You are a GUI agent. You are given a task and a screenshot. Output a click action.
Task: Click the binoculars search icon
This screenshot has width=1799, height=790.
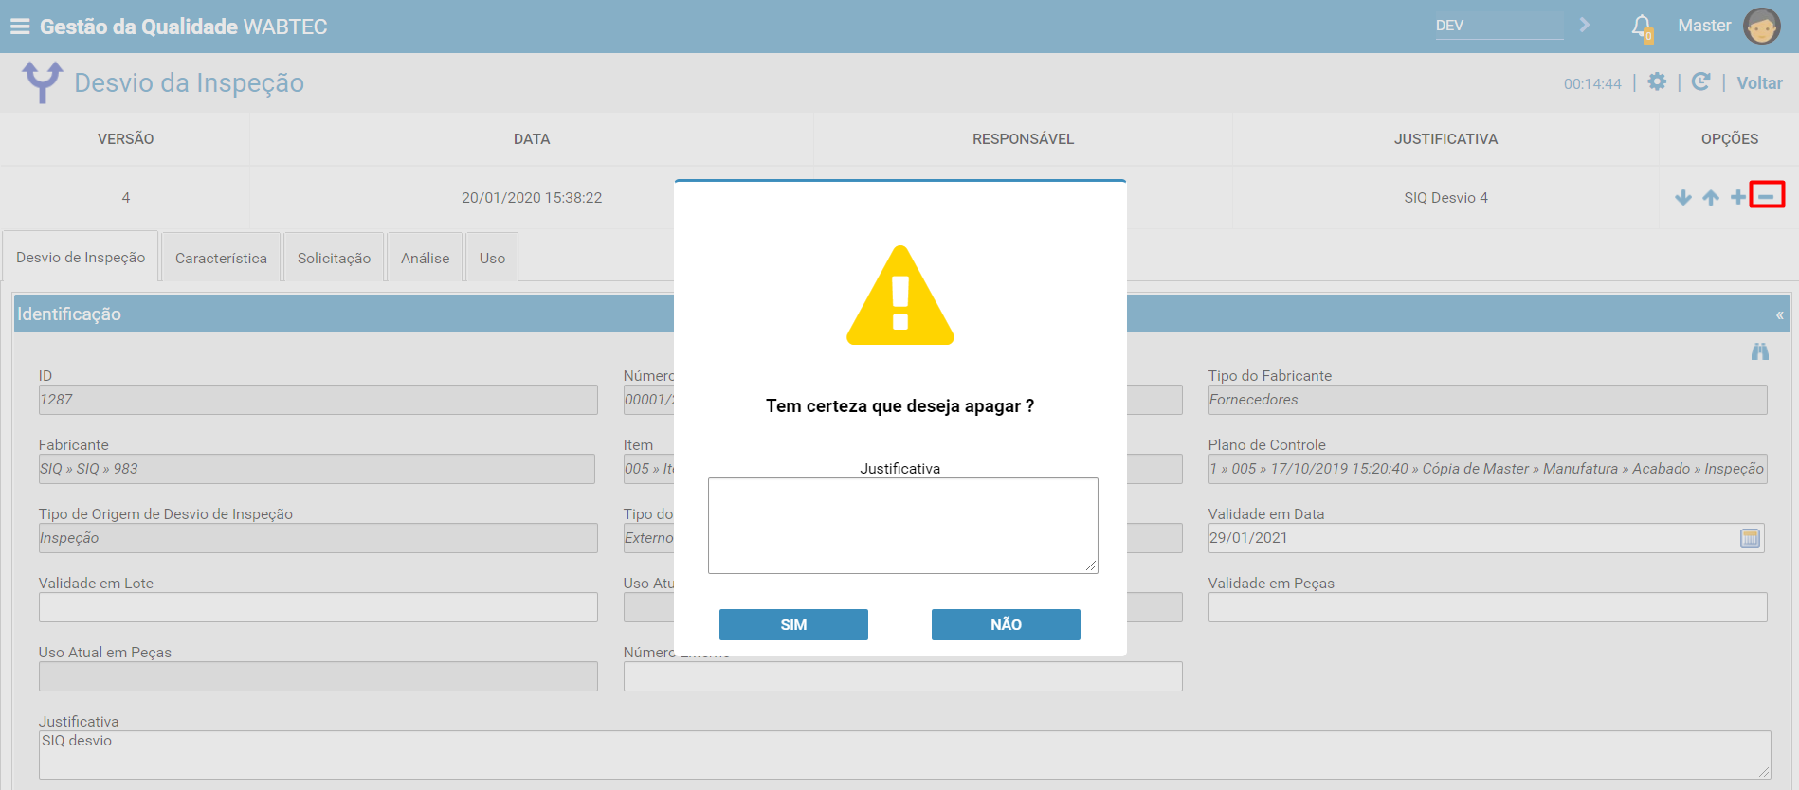click(x=1760, y=351)
